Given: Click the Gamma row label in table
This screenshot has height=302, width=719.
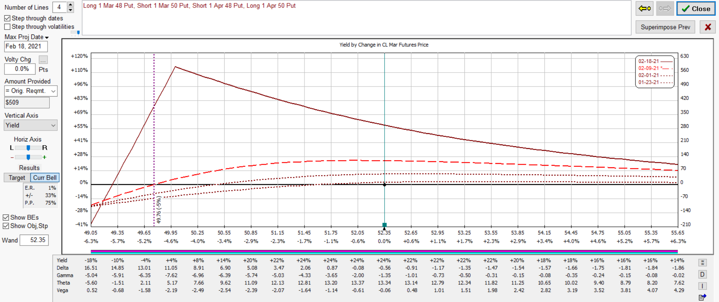Looking at the screenshot, I should 65,275.
